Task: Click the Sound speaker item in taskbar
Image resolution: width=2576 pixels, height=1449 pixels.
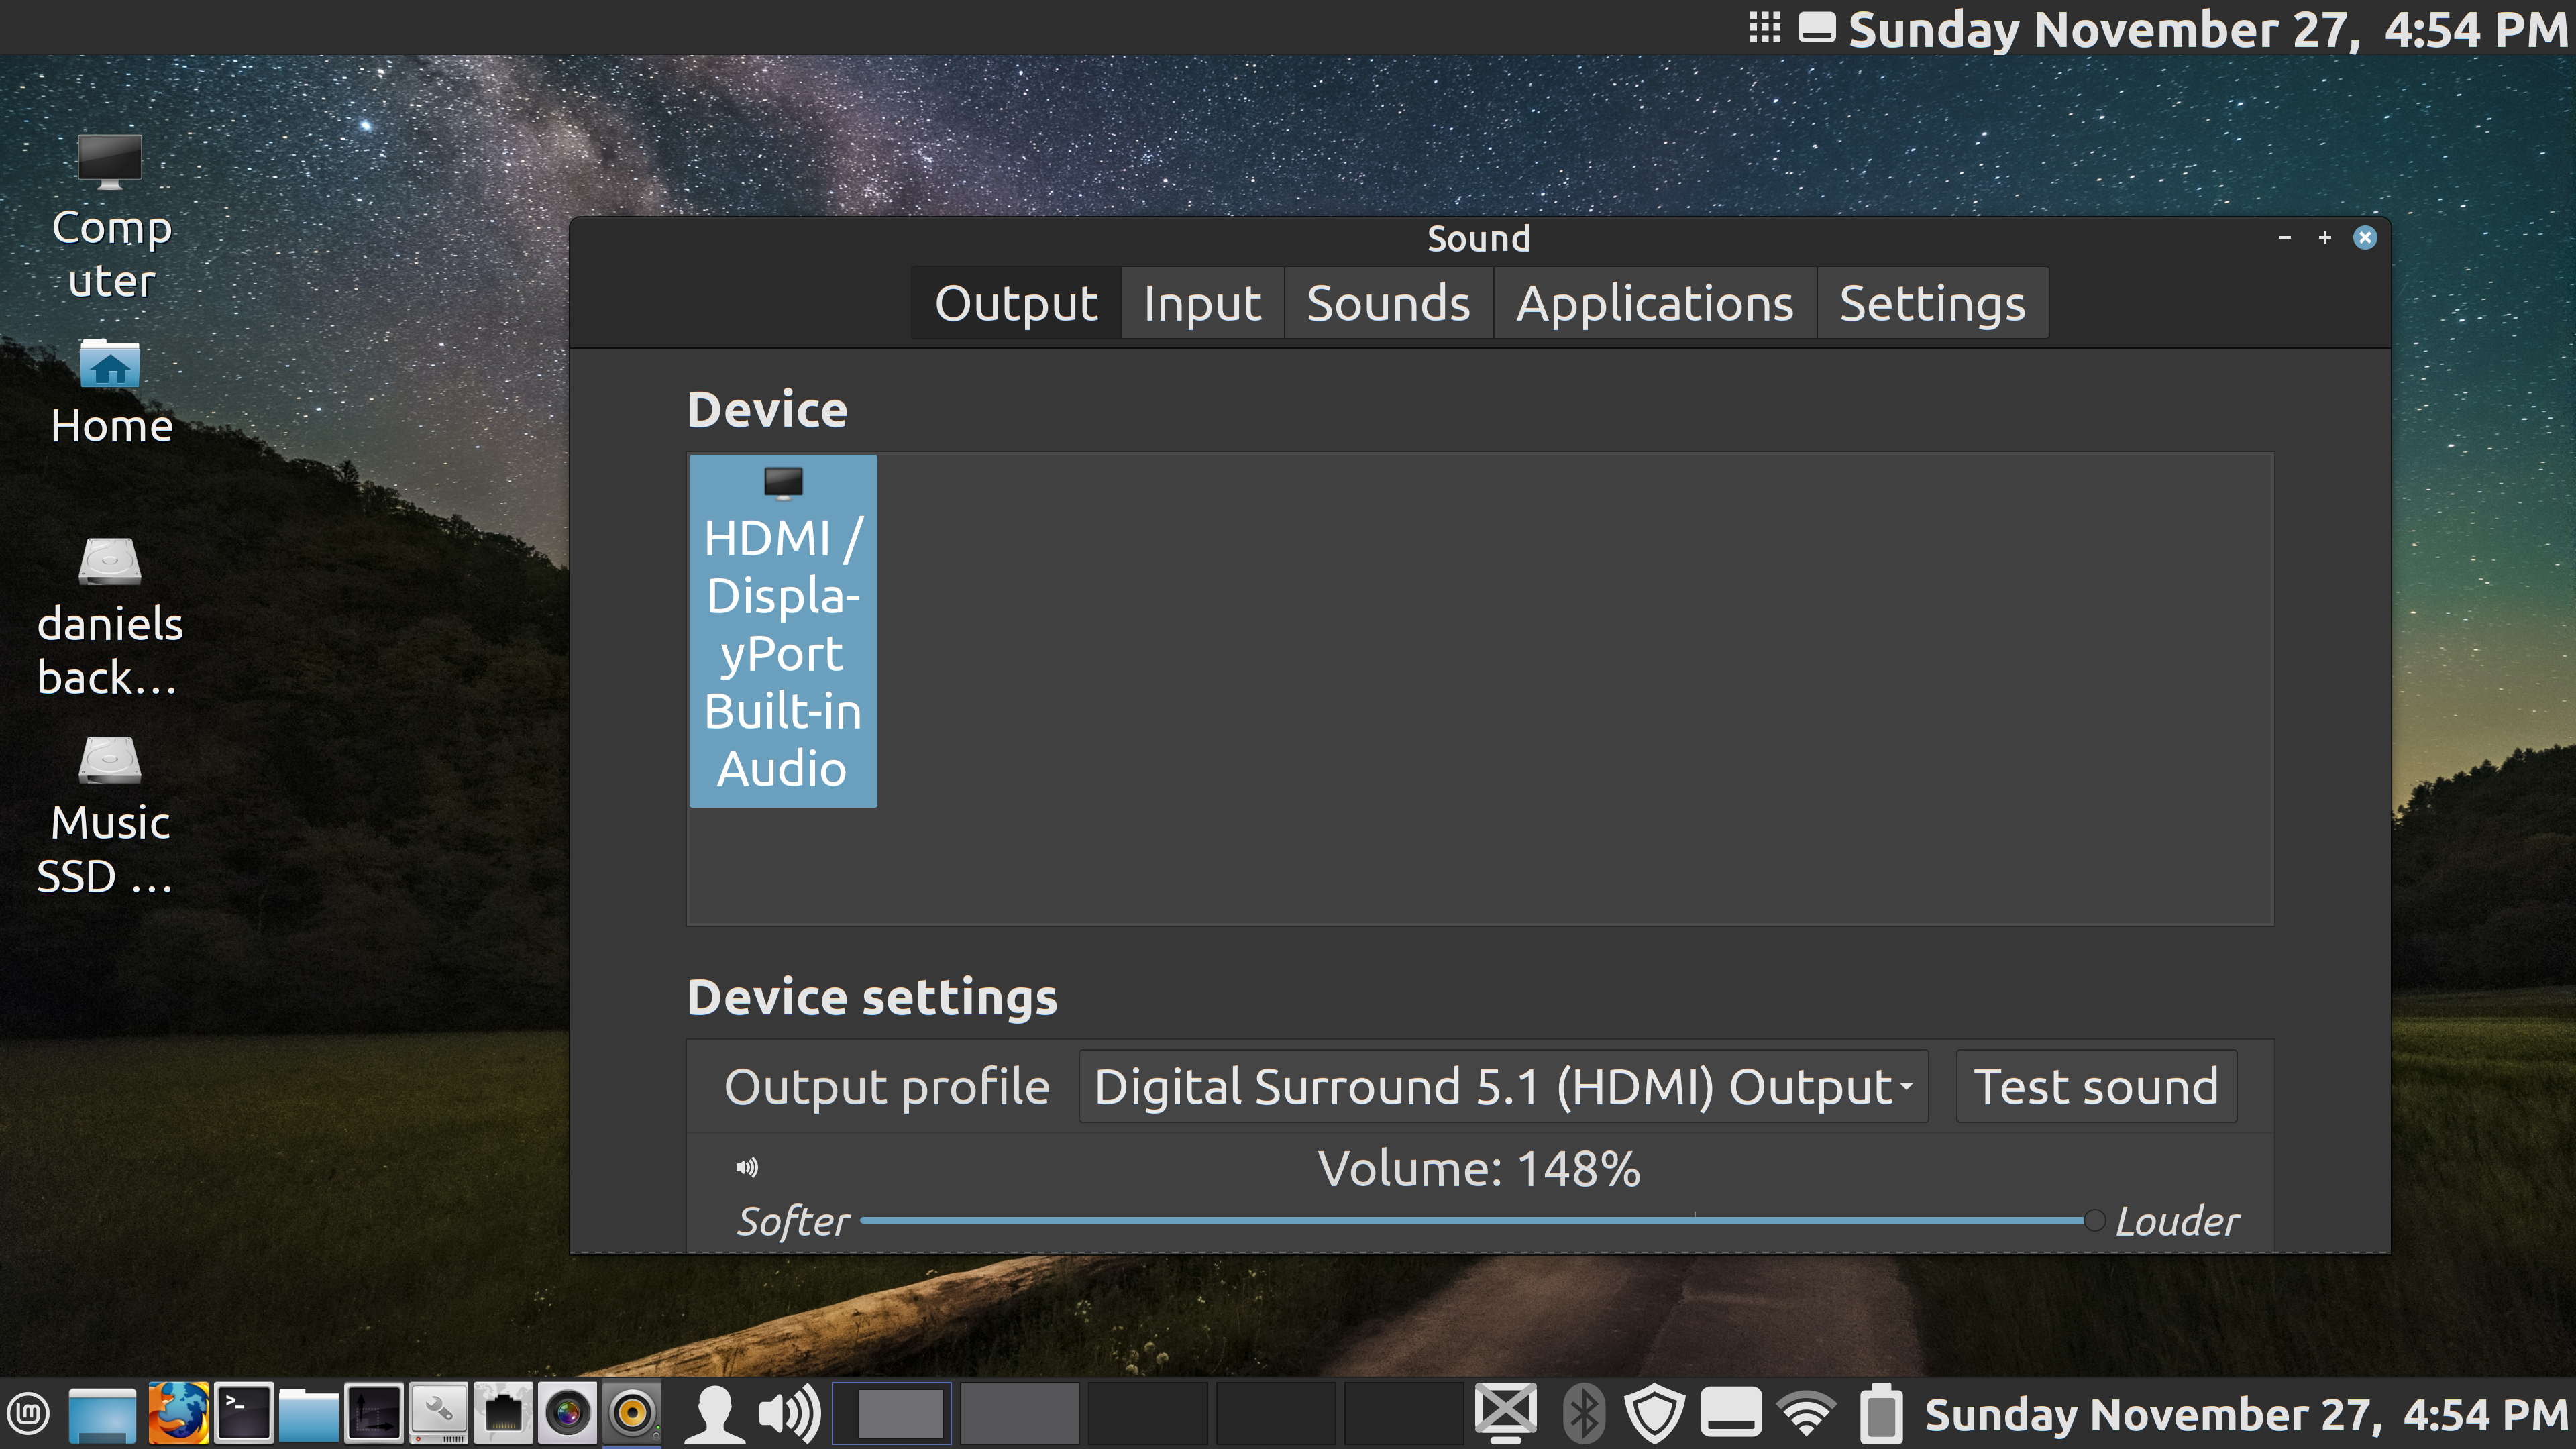Action: click(632, 1413)
